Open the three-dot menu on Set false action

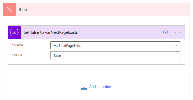coord(178,32)
